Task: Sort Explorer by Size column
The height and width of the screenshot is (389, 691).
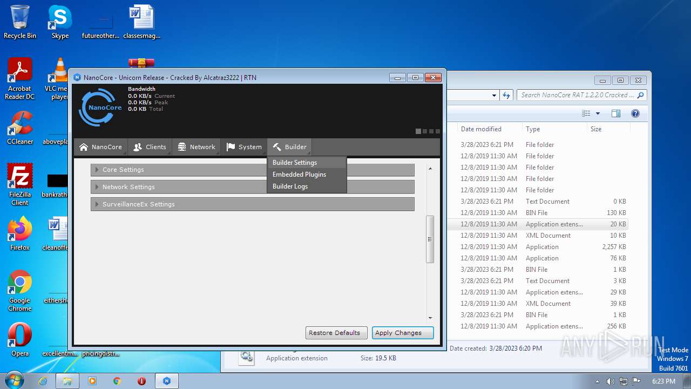Action: 608,129
